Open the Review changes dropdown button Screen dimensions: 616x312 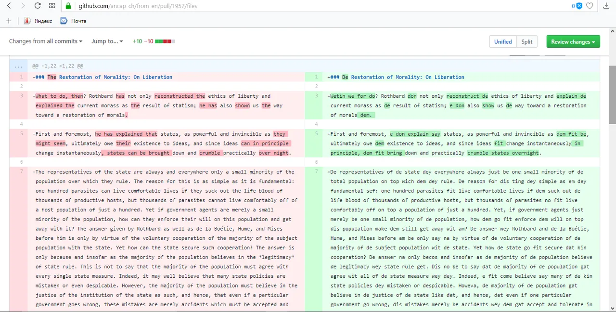click(573, 42)
